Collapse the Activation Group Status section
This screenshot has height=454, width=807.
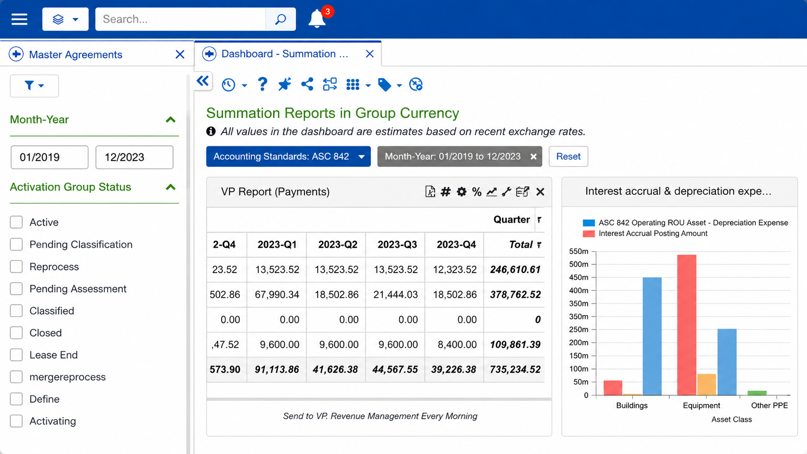170,187
